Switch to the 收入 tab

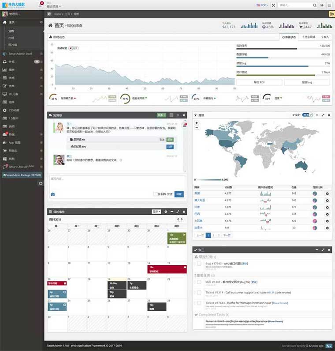click(x=325, y=37)
